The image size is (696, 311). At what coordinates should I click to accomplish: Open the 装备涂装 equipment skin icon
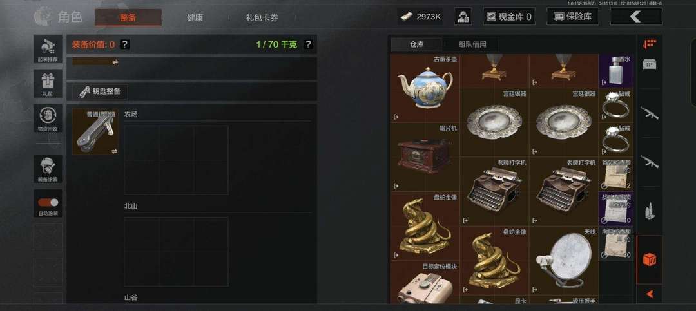[48, 169]
